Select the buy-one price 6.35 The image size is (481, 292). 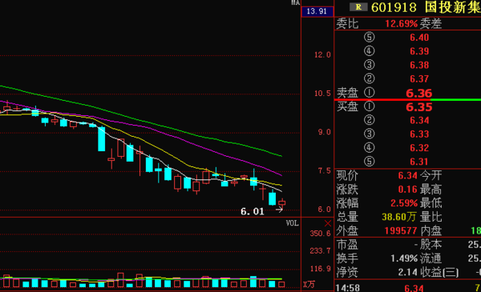(x=419, y=107)
